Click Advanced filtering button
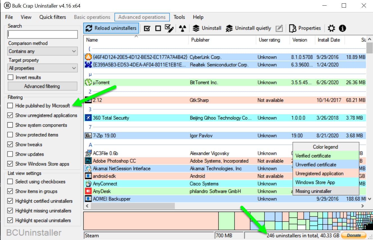Screen dimensions: 373x240 click(42, 86)
